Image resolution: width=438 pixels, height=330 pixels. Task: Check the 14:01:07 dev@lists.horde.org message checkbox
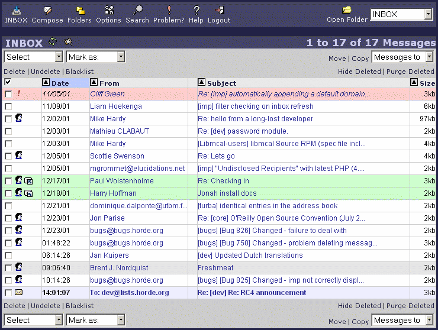pos(8,293)
